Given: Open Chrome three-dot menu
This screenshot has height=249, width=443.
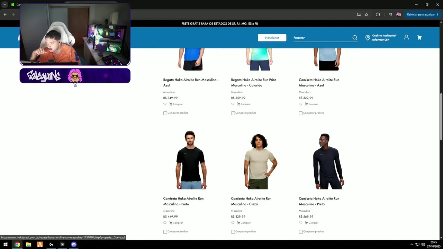Looking at the screenshot, I should [438, 15].
